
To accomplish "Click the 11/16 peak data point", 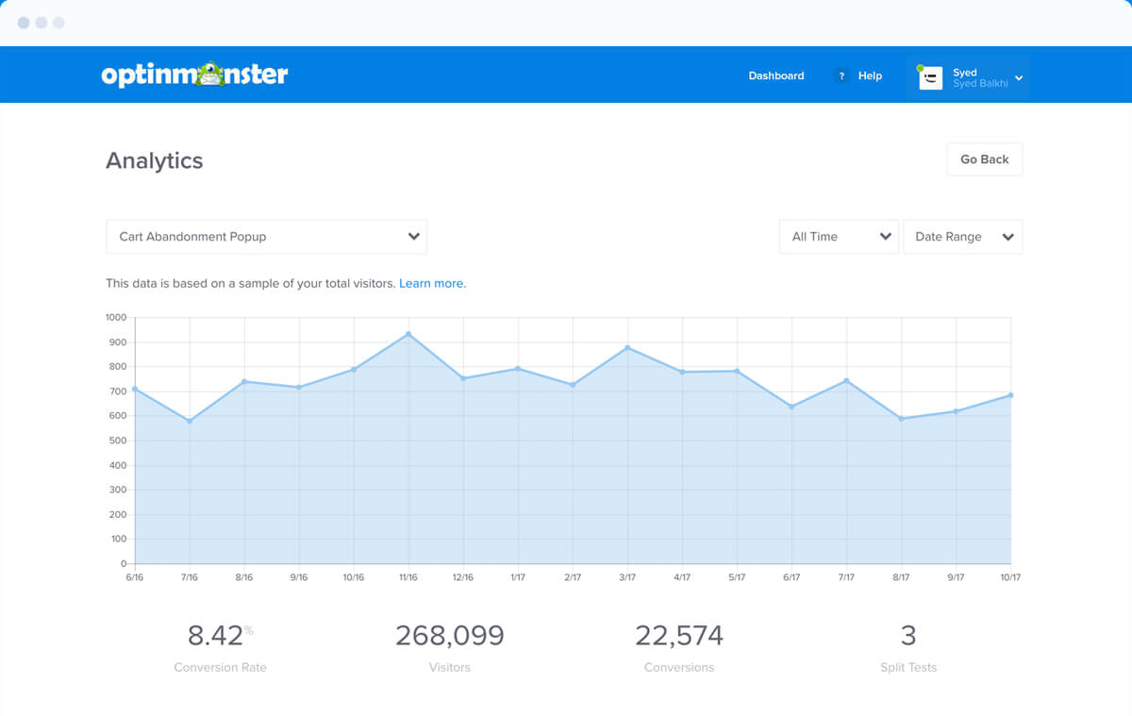I will click(x=408, y=334).
